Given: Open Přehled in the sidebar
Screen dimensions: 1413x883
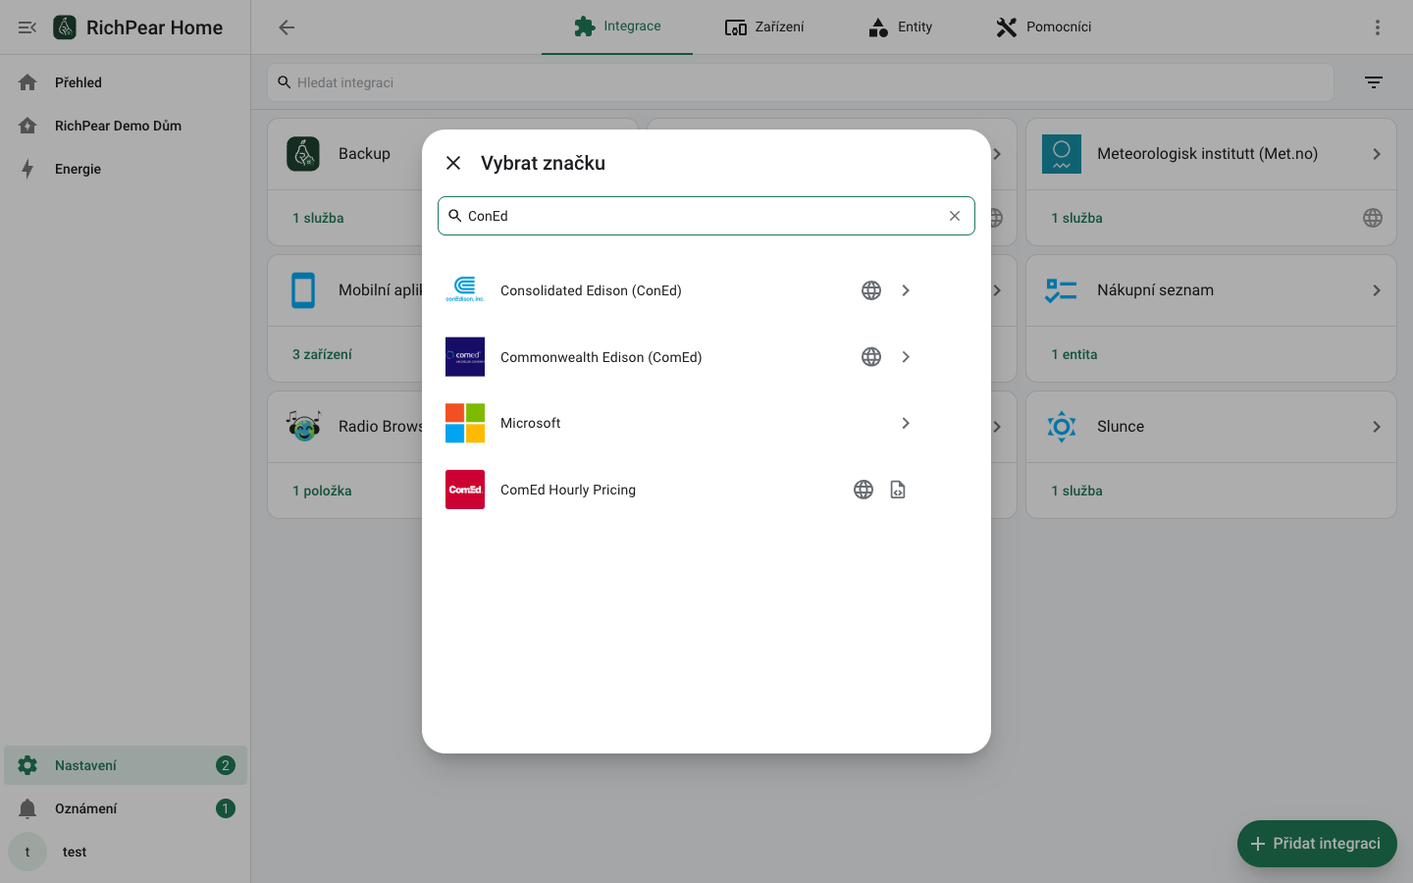Looking at the screenshot, I should [126, 82].
